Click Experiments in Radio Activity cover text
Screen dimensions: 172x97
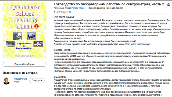click(24, 46)
